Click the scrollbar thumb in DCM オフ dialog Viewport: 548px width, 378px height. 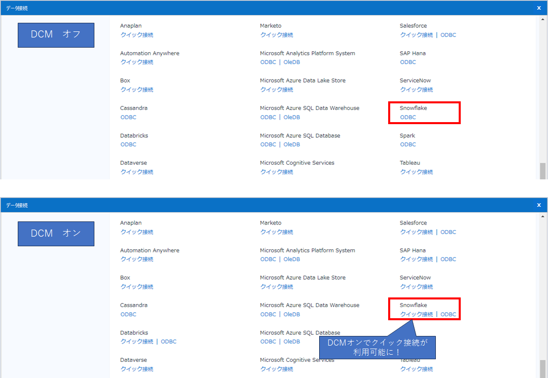pyautogui.click(x=542, y=171)
